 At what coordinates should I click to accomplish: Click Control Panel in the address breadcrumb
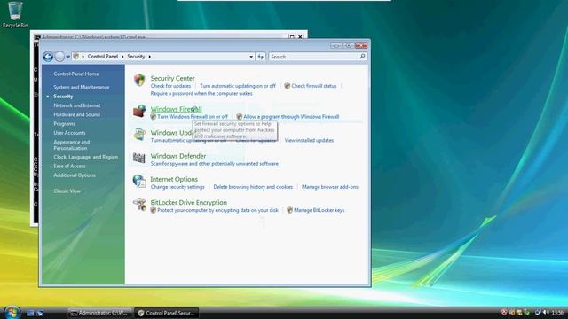click(103, 57)
